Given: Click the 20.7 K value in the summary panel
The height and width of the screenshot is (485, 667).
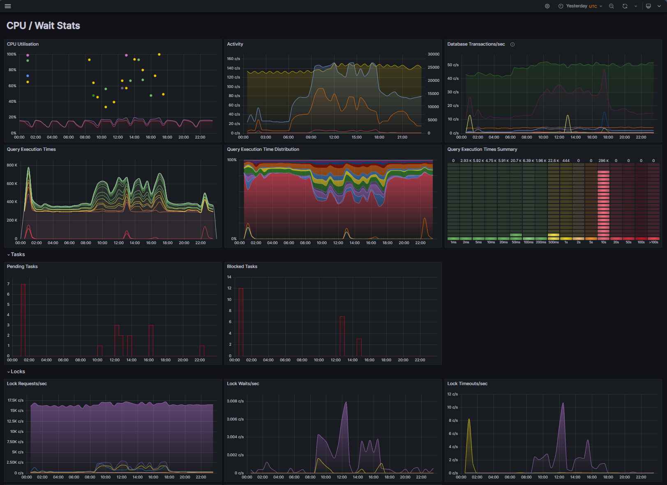Looking at the screenshot, I should point(516,161).
